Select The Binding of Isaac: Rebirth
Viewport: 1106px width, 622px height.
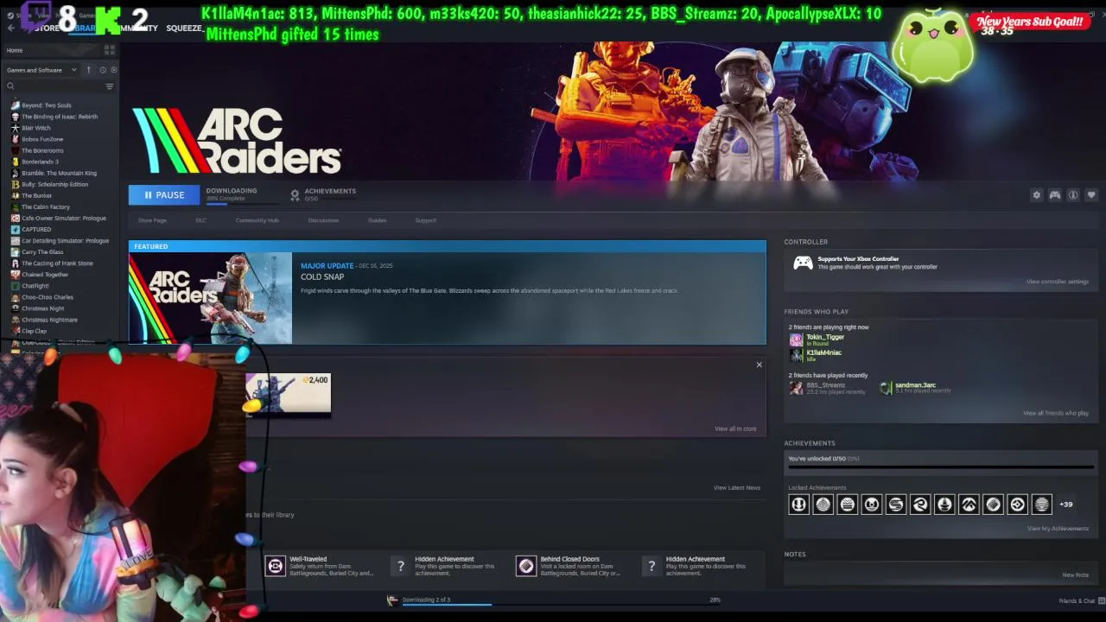pos(60,117)
